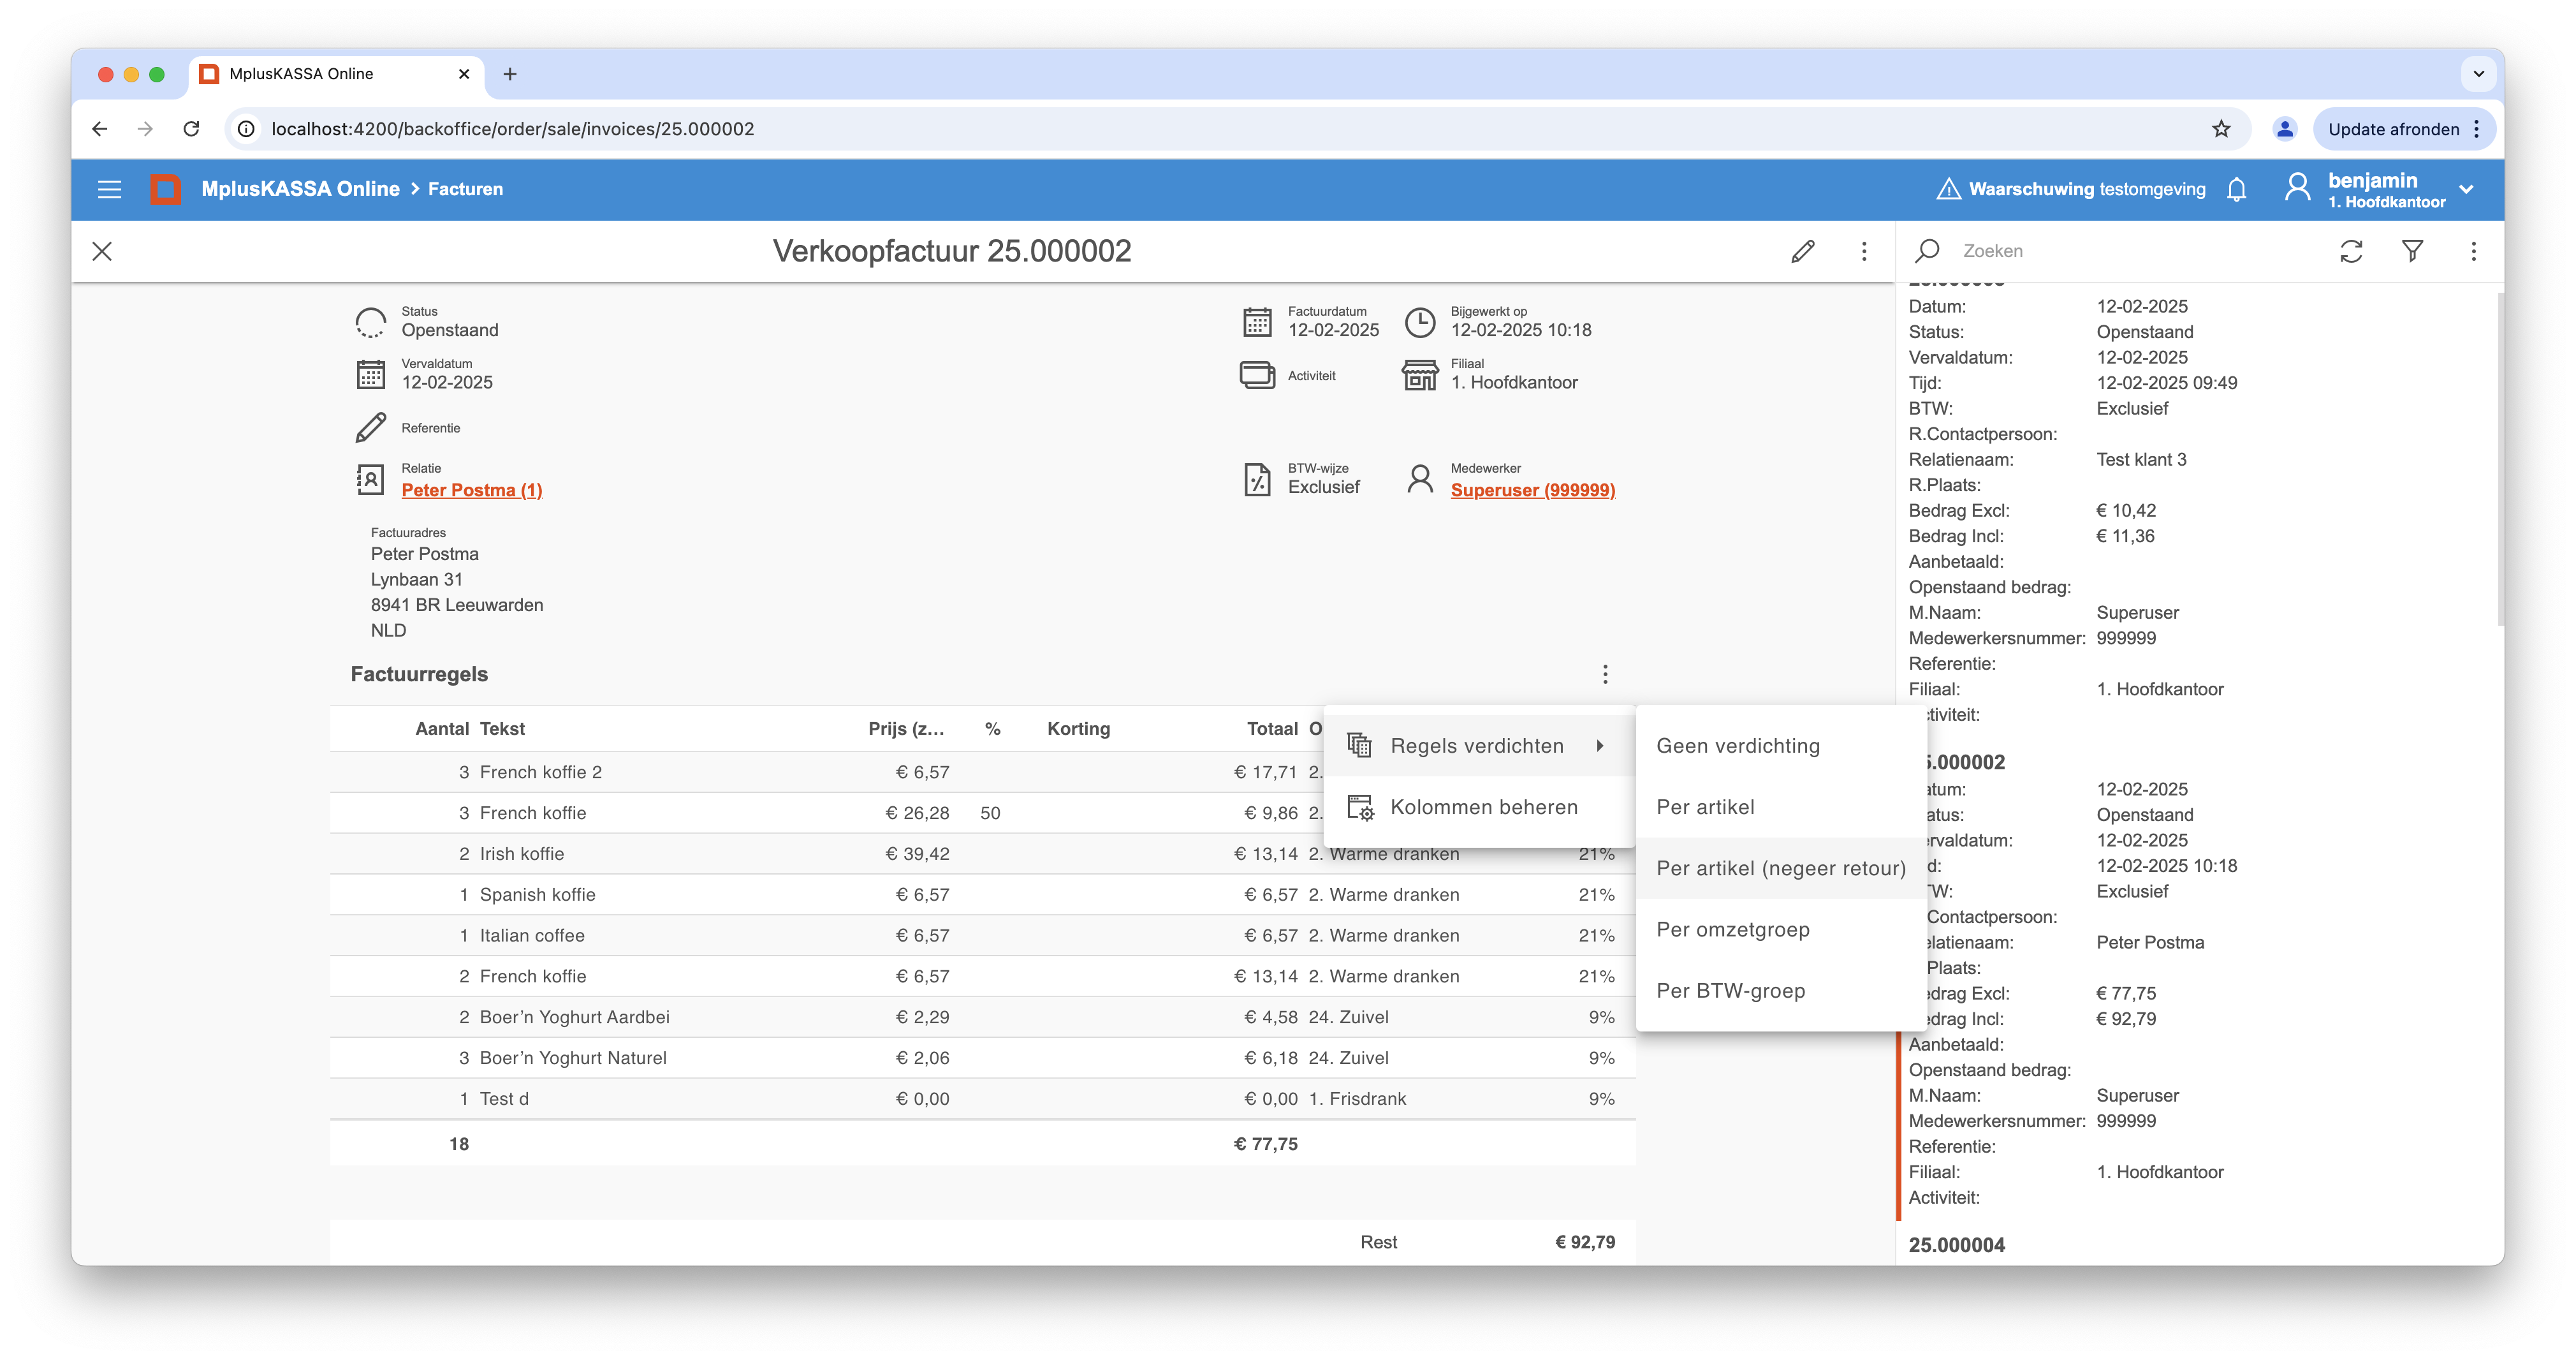Open the hamburger navigation menu
2576x1360 pixels.
[x=109, y=189]
